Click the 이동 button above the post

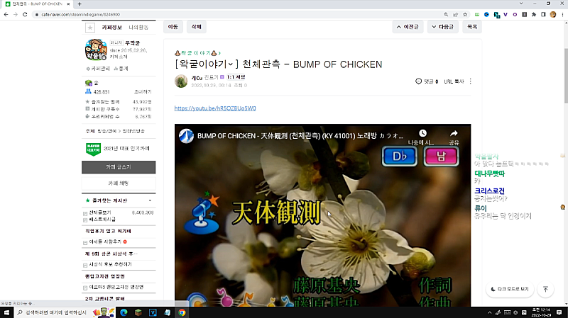pyautogui.click(x=173, y=27)
